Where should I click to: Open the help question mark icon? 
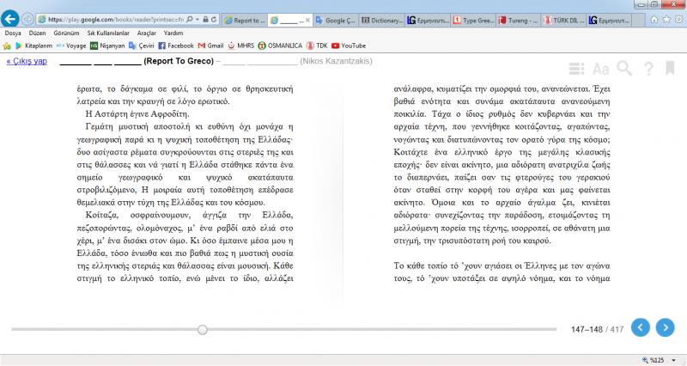click(648, 69)
